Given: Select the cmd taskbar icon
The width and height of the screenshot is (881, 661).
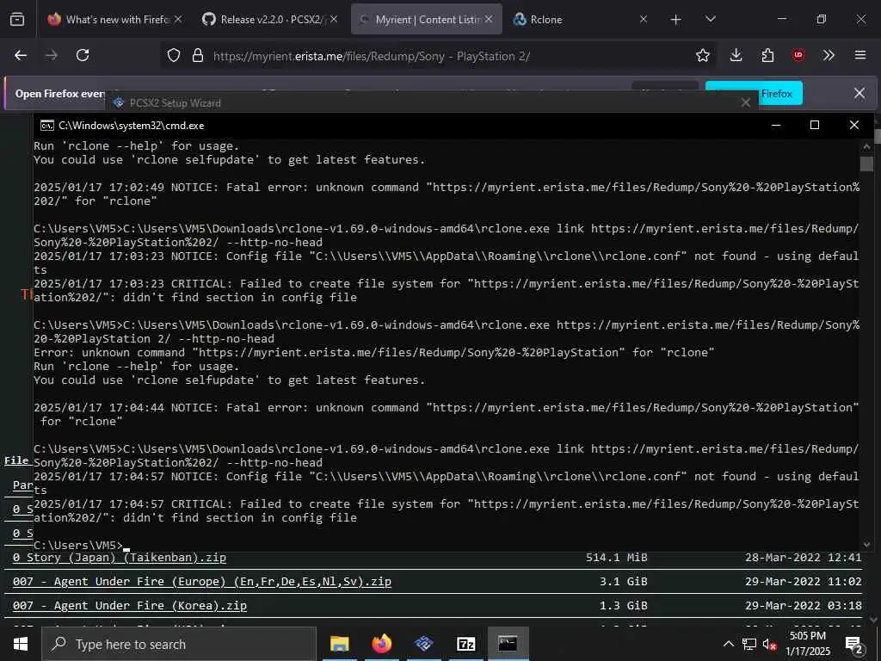Looking at the screenshot, I should tap(508, 644).
